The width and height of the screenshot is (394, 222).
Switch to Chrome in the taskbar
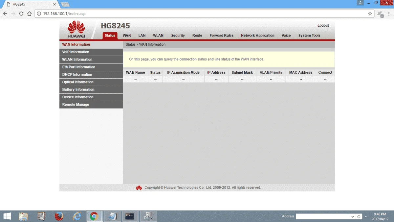click(94, 216)
